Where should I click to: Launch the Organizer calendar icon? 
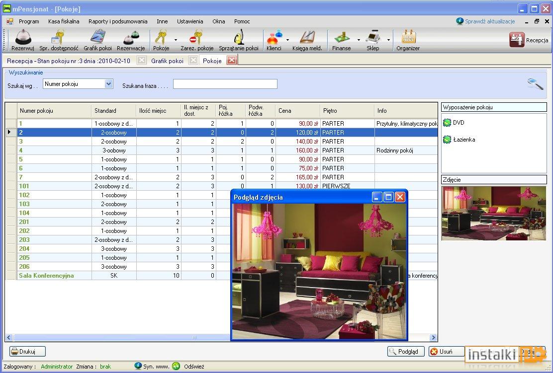coord(408,41)
